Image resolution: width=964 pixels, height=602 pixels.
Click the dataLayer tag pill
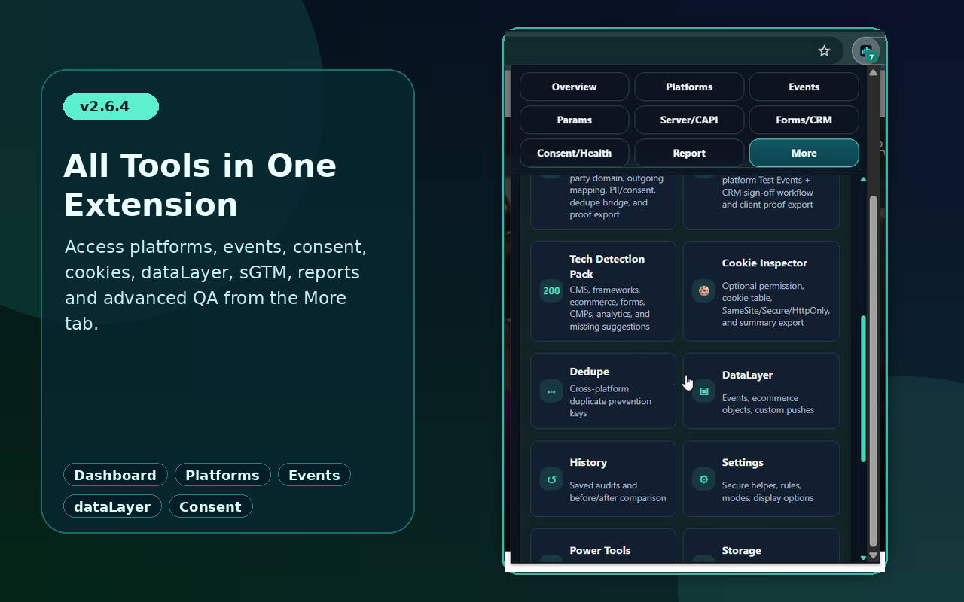click(112, 506)
